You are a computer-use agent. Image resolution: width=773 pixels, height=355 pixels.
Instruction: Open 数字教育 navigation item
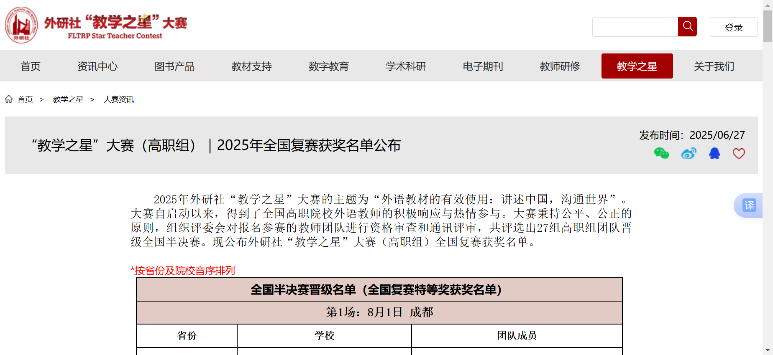[x=328, y=66]
